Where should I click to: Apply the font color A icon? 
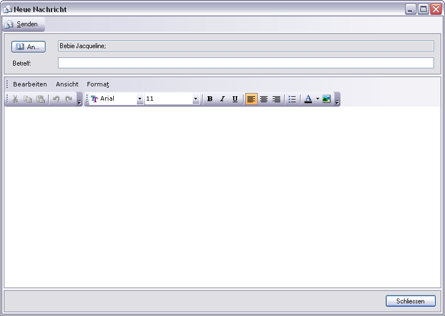(x=308, y=99)
